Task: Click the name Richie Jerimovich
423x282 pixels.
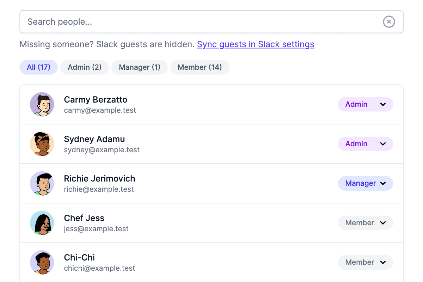Action: pos(99,179)
